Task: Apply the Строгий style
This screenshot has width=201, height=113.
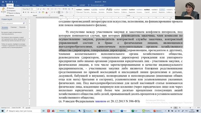Action: coord(147,11)
